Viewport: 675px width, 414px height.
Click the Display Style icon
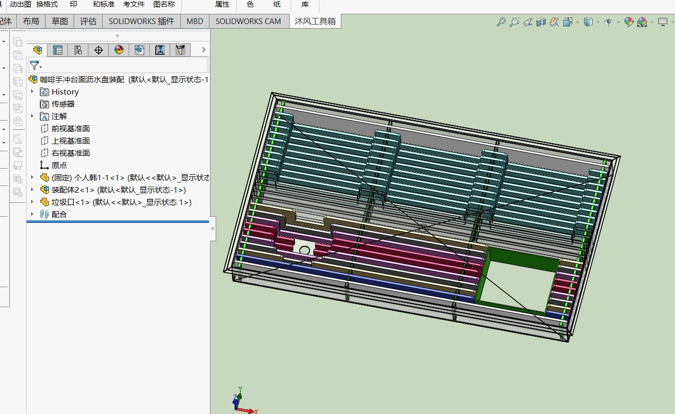[x=589, y=22]
